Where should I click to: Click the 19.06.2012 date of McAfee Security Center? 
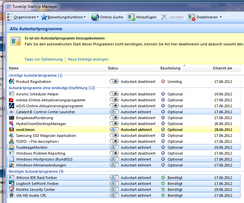tap(223, 190)
